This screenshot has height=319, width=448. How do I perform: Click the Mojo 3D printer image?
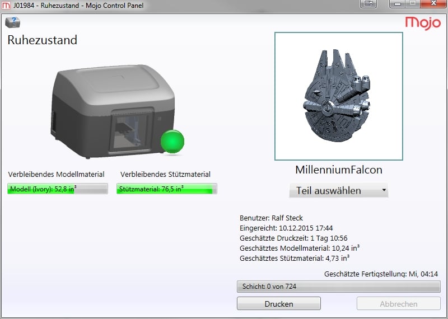[x=113, y=112]
